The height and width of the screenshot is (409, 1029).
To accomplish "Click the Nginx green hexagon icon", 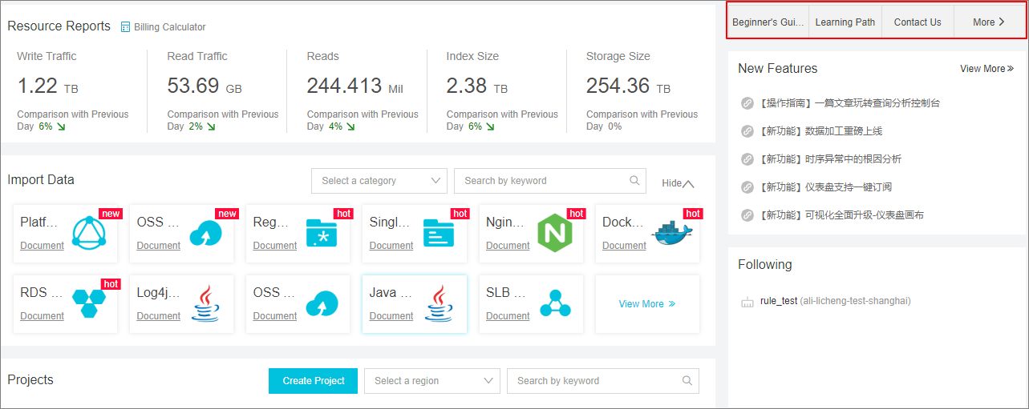I will pyautogui.click(x=555, y=233).
